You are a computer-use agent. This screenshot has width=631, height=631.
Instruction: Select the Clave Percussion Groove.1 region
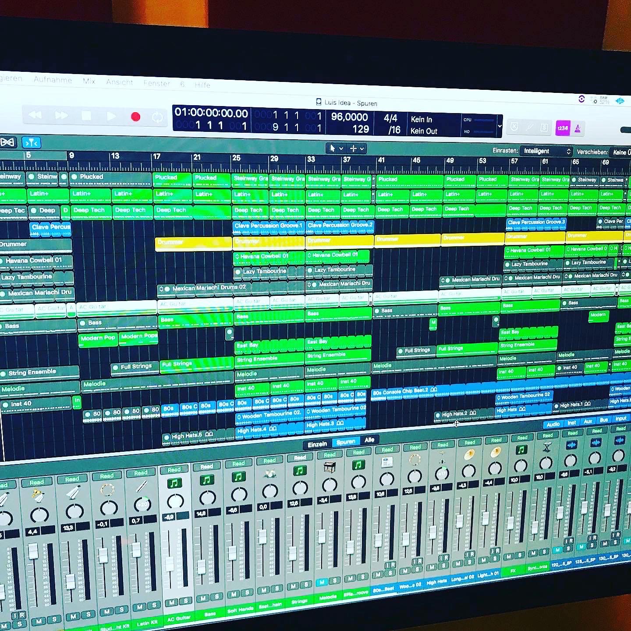coord(268,226)
